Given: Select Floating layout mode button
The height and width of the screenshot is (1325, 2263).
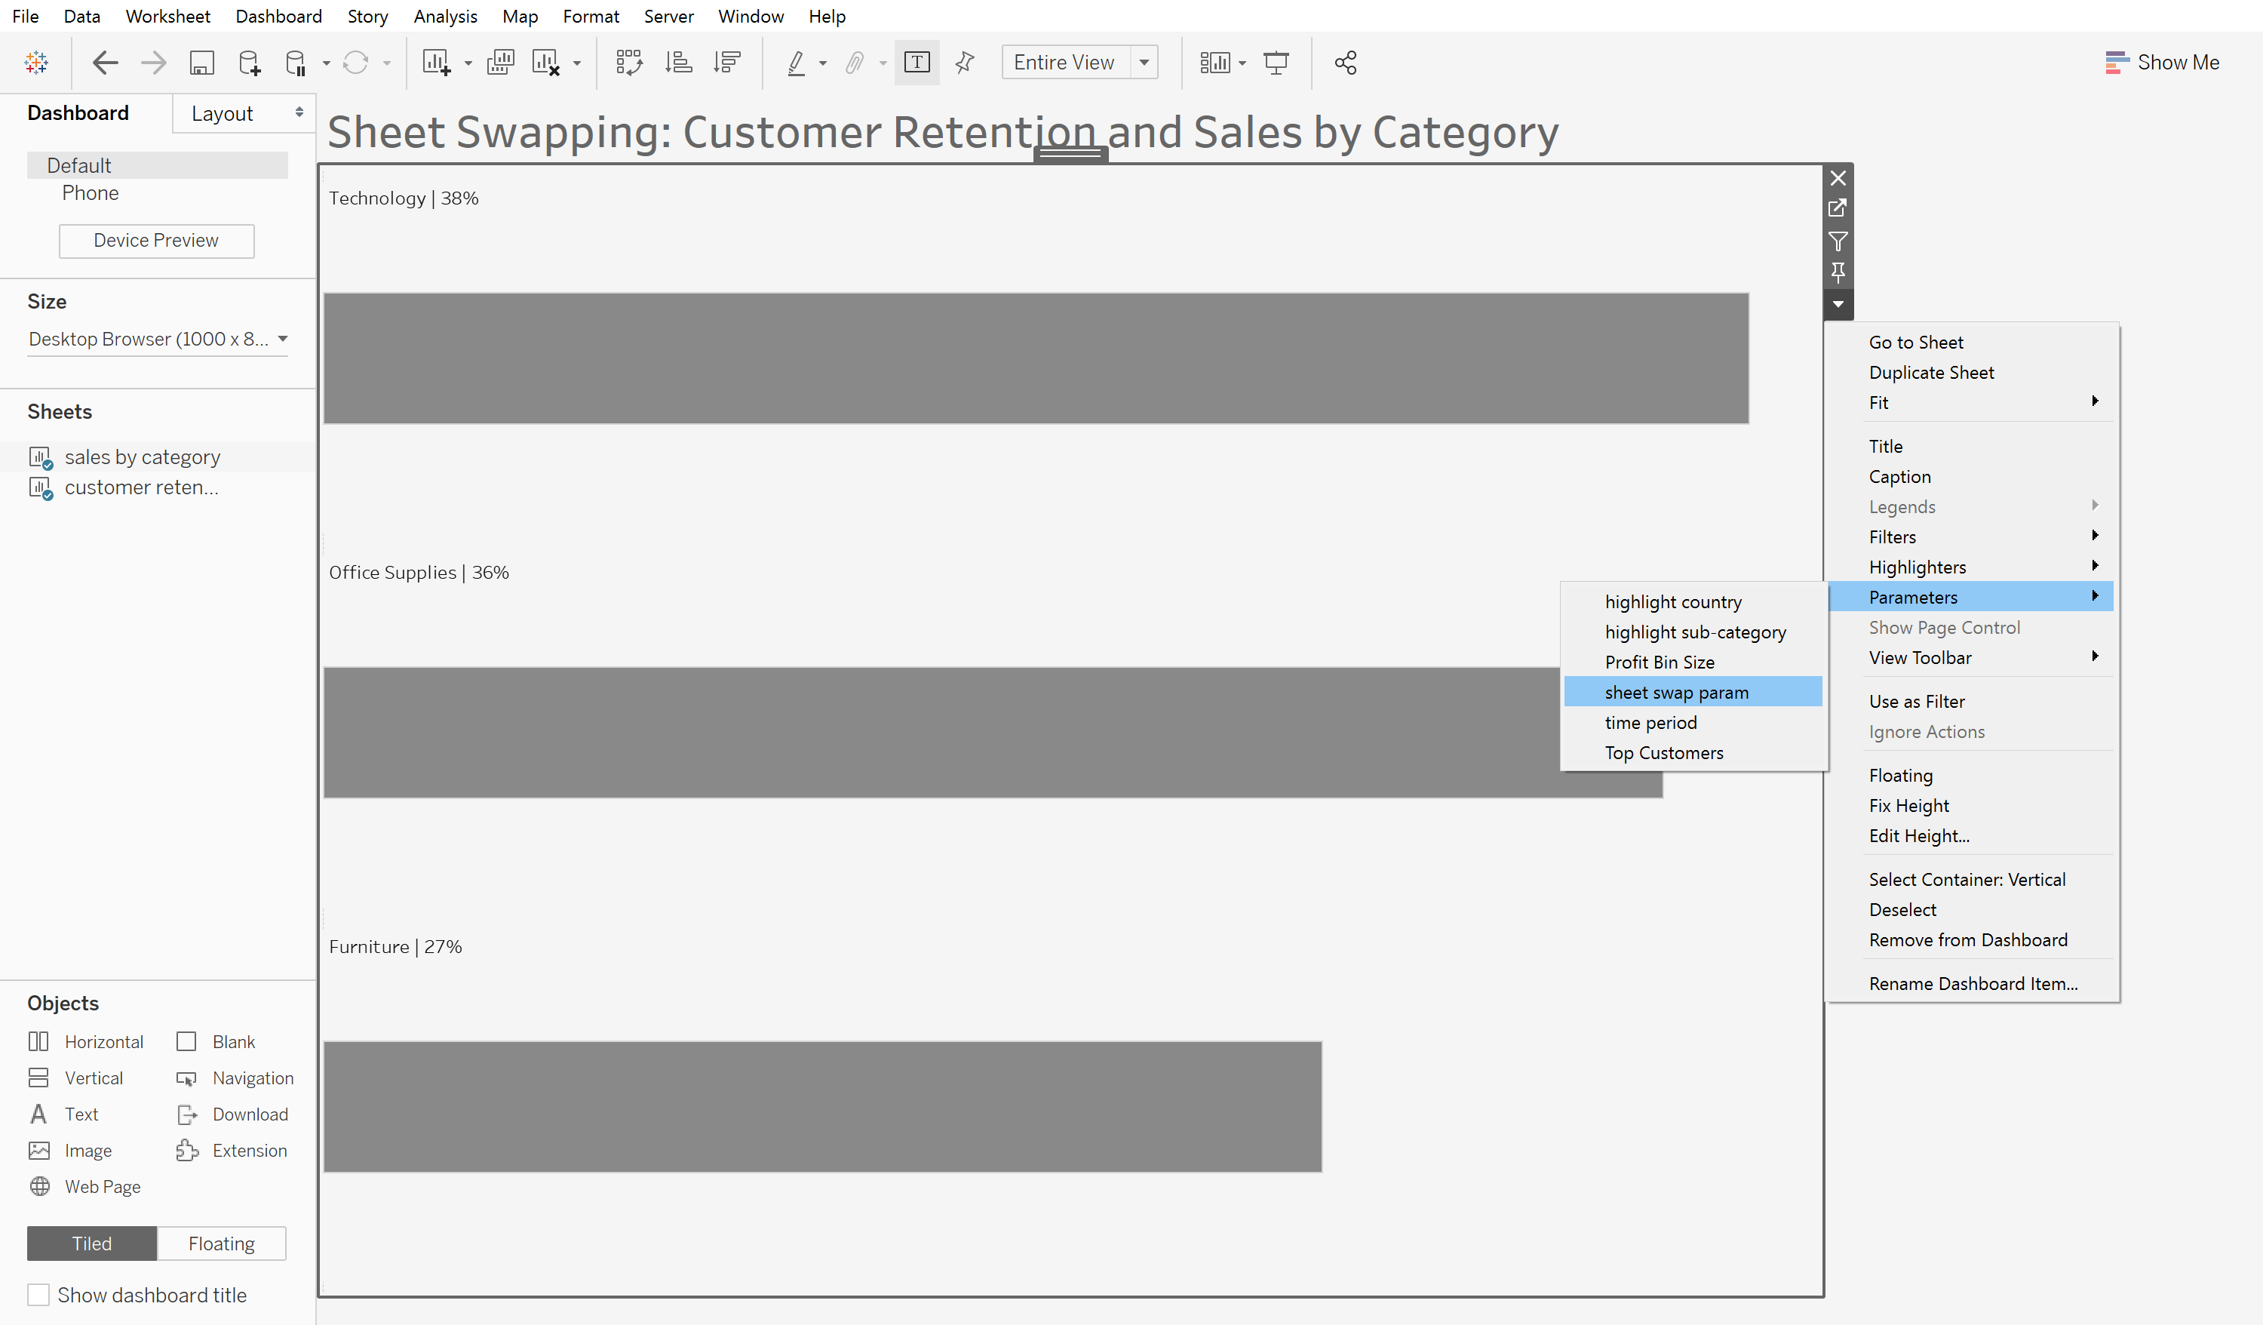Looking at the screenshot, I should point(221,1243).
